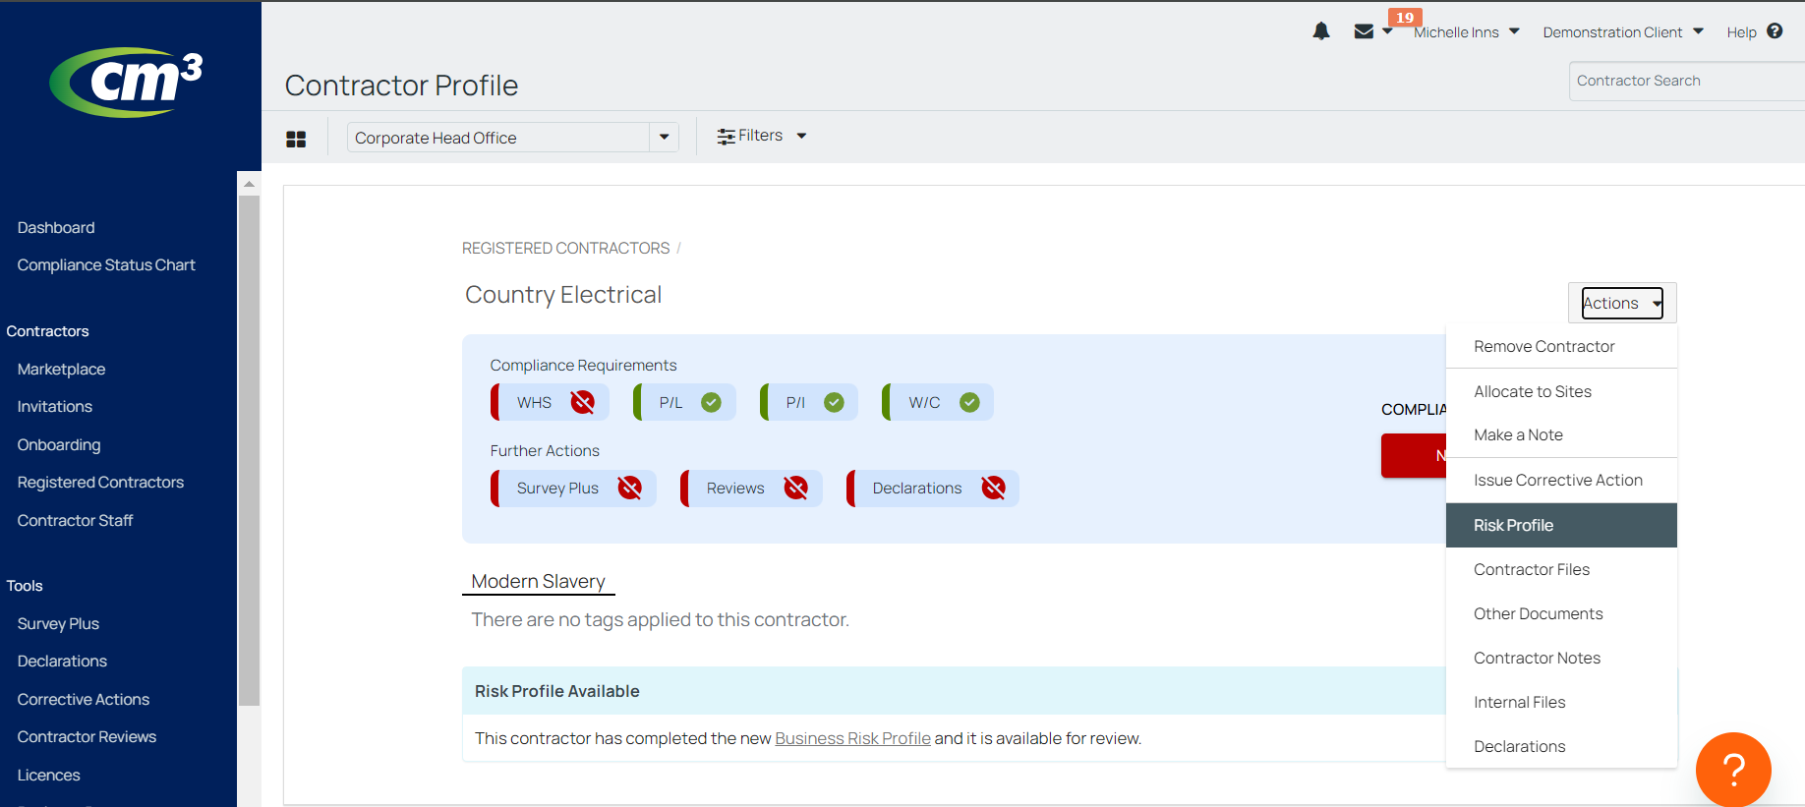Open Contractor Notes from the menu
1805x807 pixels.
[x=1561, y=658]
